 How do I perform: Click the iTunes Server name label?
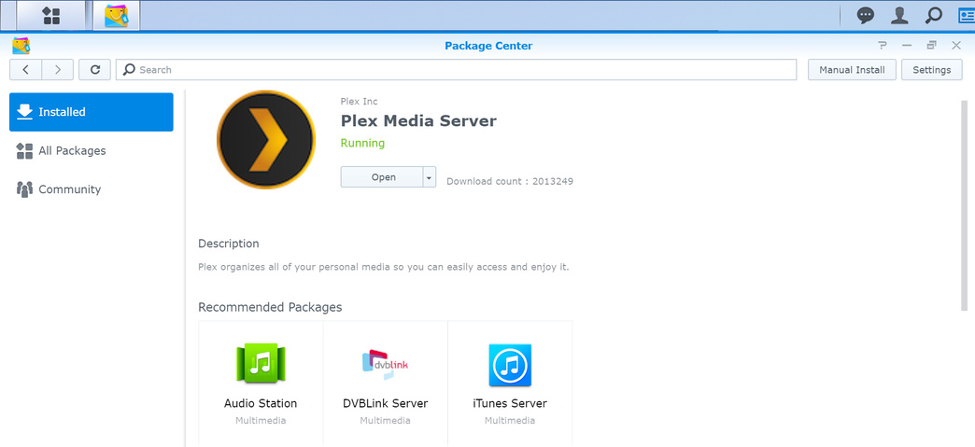(x=510, y=403)
